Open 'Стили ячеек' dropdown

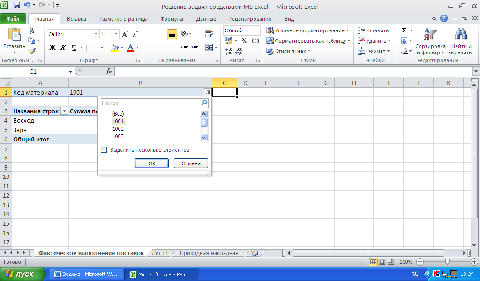[x=288, y=51]
